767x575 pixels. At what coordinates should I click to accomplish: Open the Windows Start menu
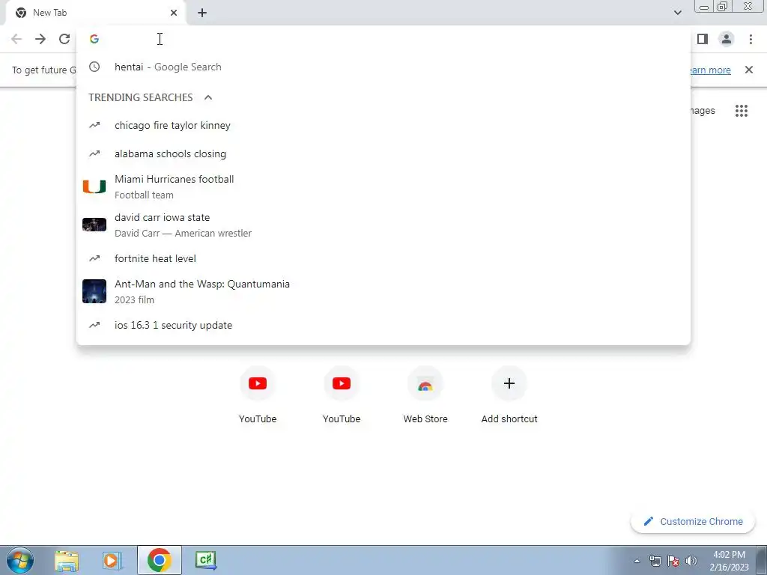(20, 560)
